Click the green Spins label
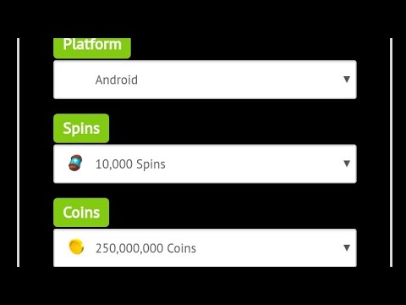This screenshot has width=406, height=305. pyautogui.click(x=81, y=129)
